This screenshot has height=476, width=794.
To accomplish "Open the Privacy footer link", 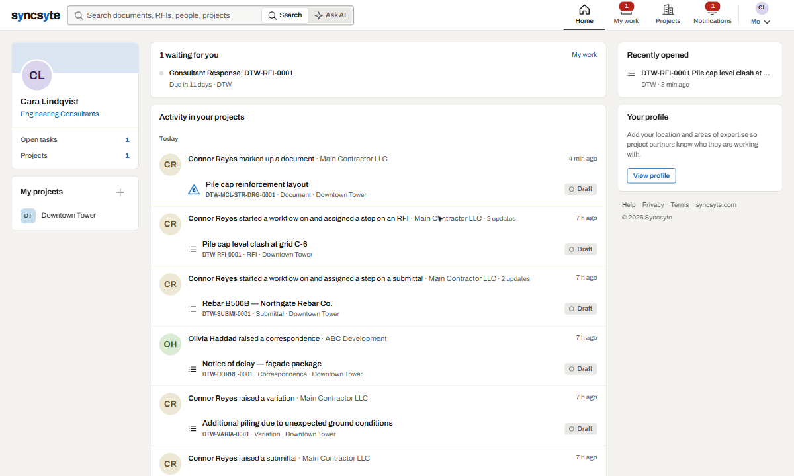I will point(653,205).
